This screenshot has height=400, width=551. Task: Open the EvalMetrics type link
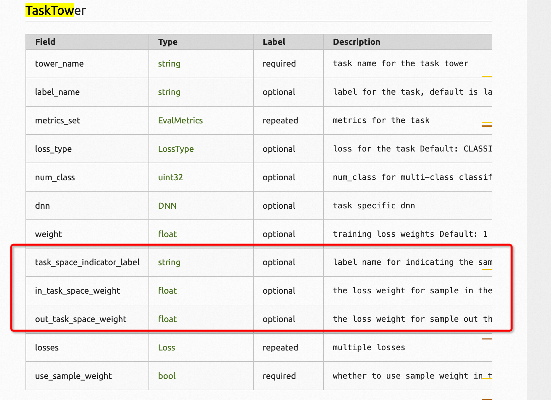coord(180,120)
